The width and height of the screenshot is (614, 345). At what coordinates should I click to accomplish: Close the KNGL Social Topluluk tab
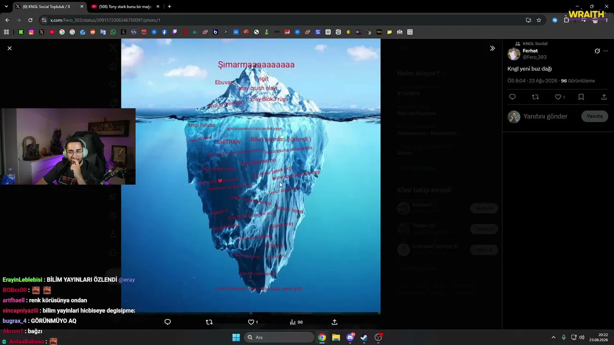(x=82, y=7)
